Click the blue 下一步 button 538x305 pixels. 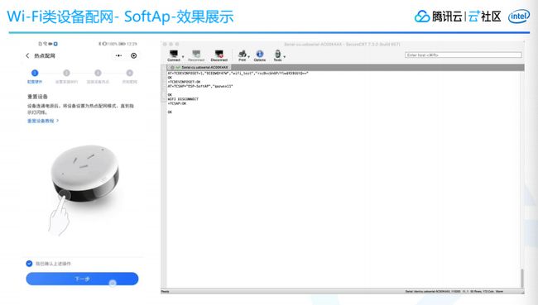click(82, 279)
